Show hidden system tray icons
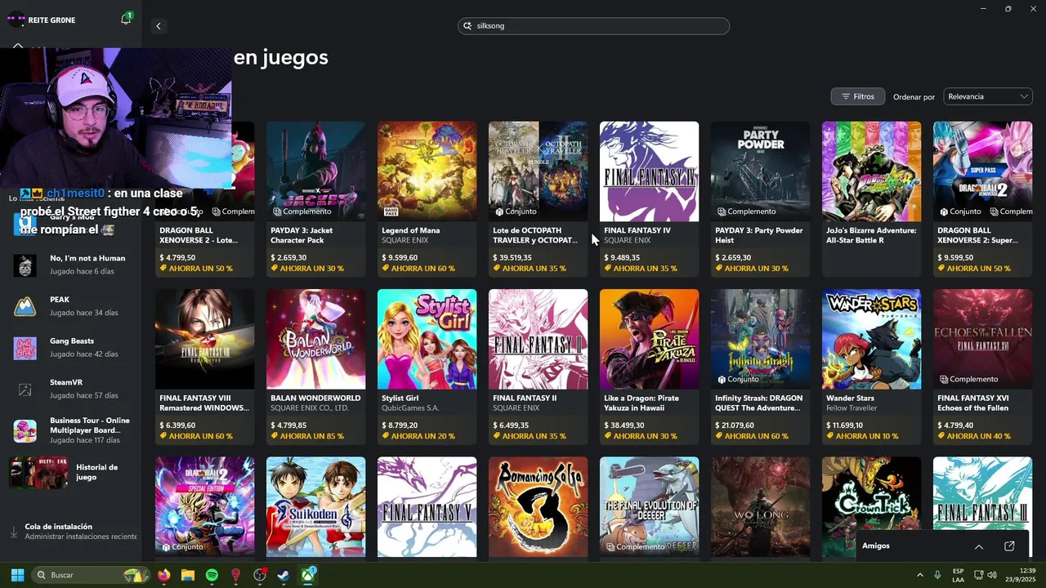1046x588 pixels. tap(920, 575)
